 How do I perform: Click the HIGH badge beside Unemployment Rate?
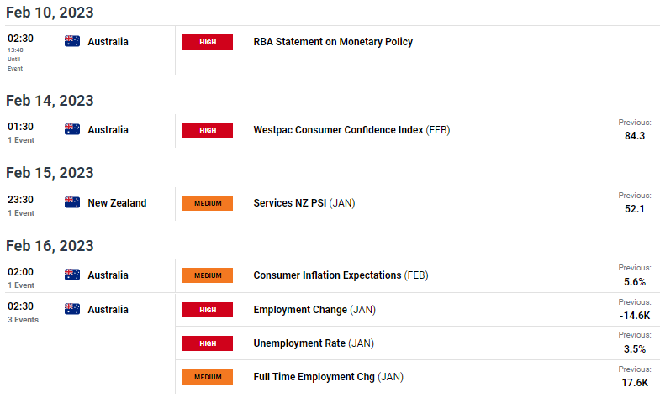click(208, 343)
